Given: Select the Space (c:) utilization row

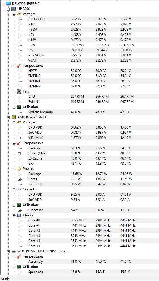Looking at the screenshot, I should [x=93, y=272].
